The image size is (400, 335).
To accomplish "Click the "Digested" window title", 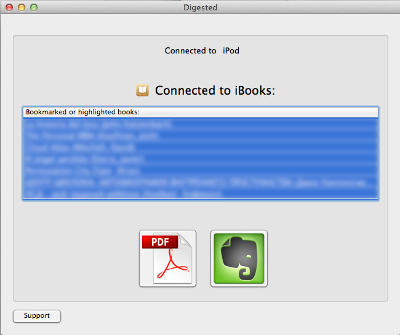I will tap(200, 7).
